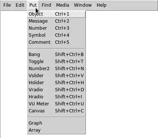Add a VU Meter from the menu

(57, 104)
